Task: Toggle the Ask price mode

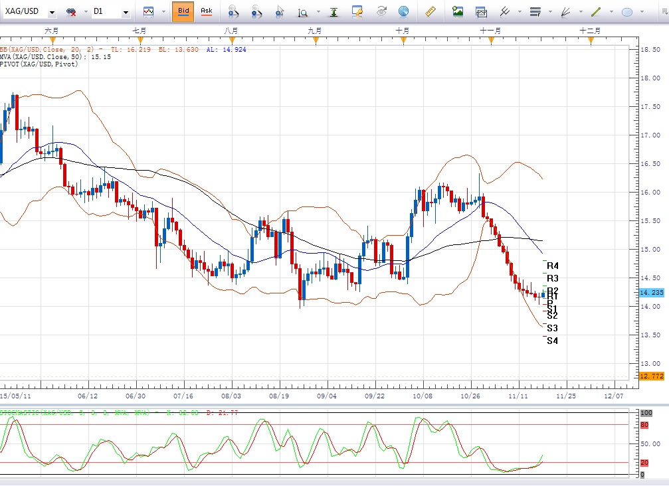Action: [207, 11]
